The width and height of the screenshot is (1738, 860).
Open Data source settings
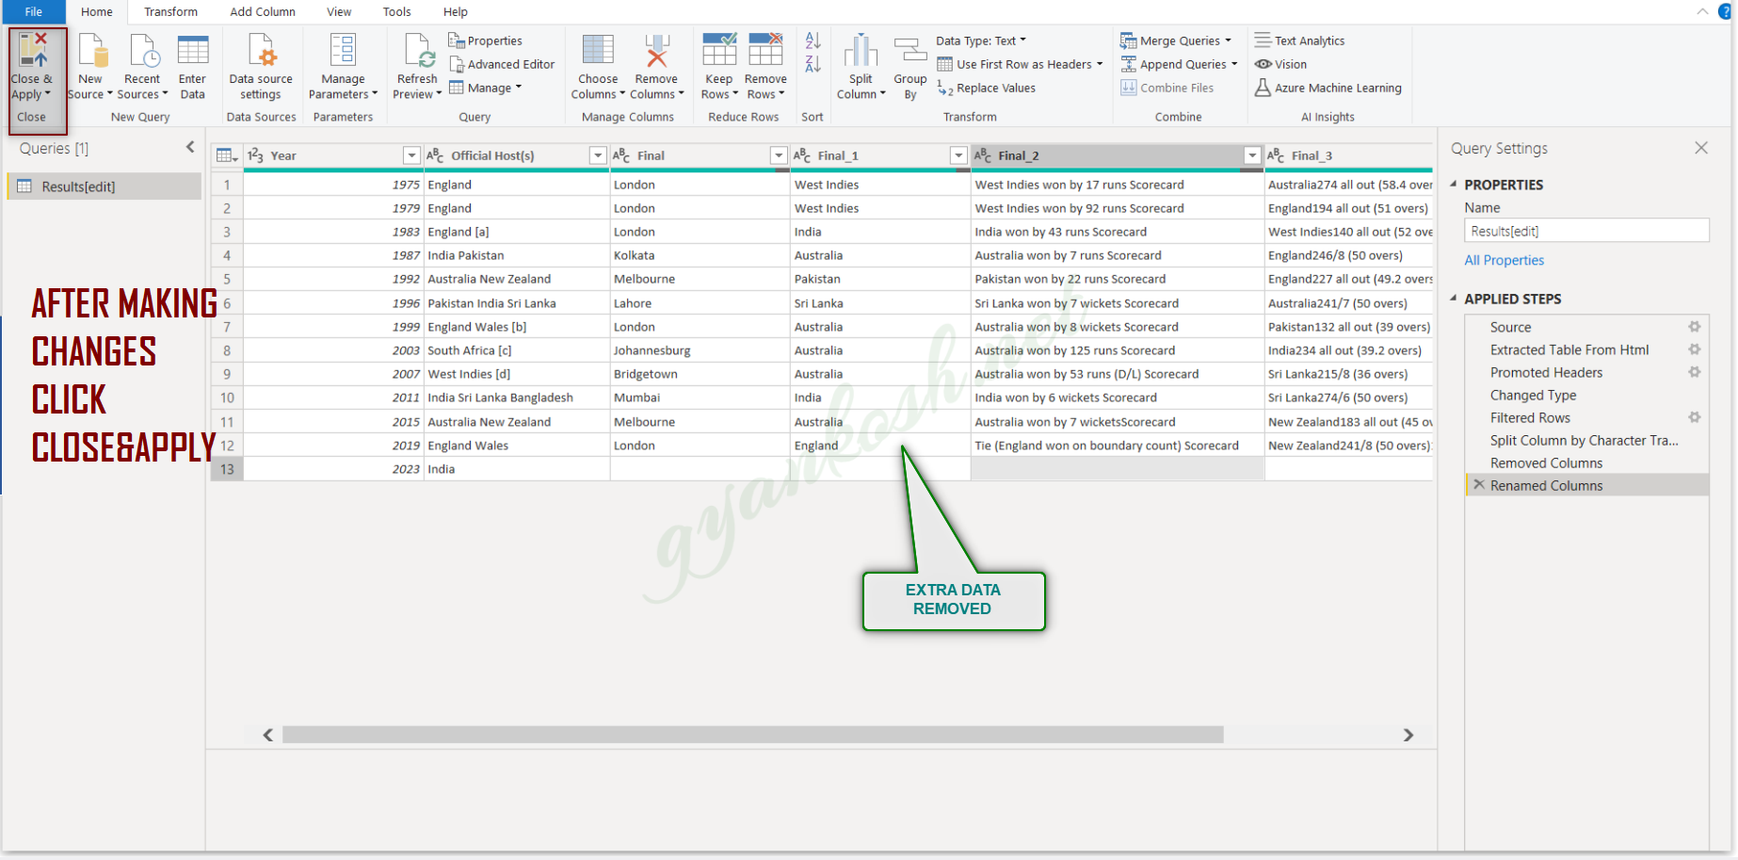(x=261, y=51)
